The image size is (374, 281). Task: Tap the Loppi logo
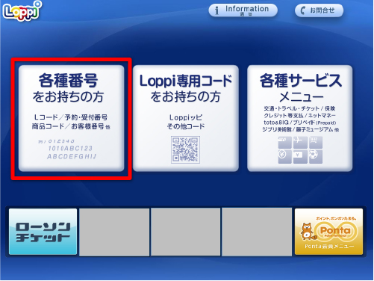pyautogui.click(x=22, y=11)
